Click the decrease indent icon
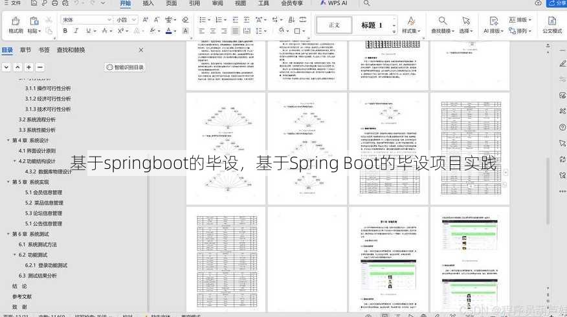Viewport: 567px width, 317px height. [236, 19]
